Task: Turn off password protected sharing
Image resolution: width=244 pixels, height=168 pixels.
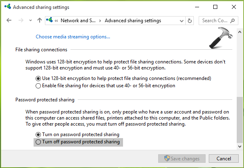Action: tap(38, 142)
